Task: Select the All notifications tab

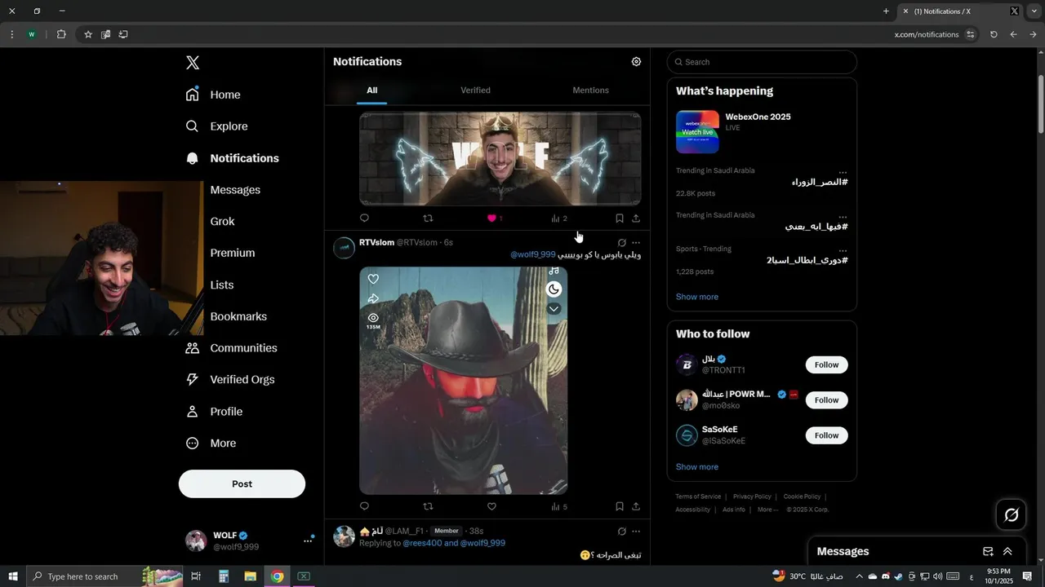Action: tap(371, 90)
